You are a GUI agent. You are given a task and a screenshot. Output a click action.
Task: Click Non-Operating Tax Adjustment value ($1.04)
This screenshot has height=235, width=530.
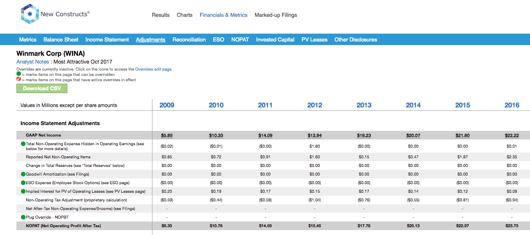coord(315,200)
